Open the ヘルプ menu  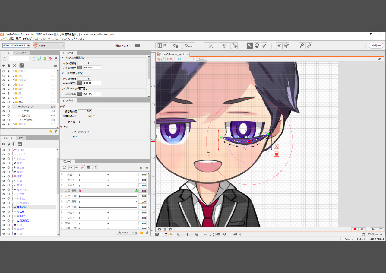click(x=81, y=39)
